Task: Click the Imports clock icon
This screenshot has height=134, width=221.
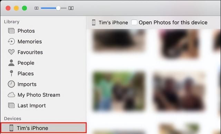Action: point(11,84)
